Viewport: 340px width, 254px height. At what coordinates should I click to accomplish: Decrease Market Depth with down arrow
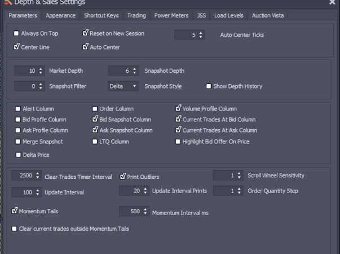[39, 73]
